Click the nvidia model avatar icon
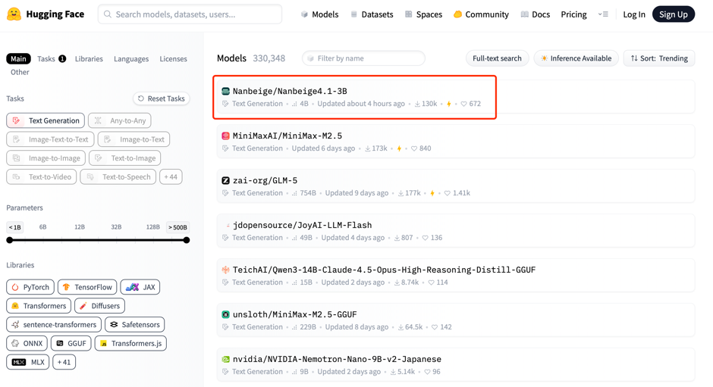Screen dimensions: 713x387 [225, 359]
